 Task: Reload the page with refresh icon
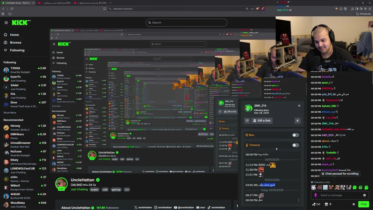pyautogui.click(x=12, y=9)
